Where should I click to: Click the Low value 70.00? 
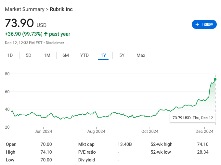(x=46, y=160)
